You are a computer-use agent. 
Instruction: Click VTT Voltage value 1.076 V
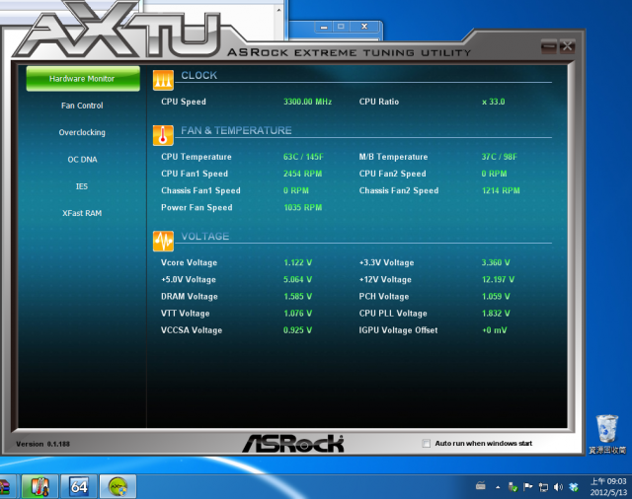[298, 314]
